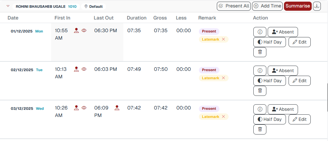The height and width of the screenshot is (141, 328).
Task: Click location pin beside 06:09 PM
Action: click(x=117, y=108)
